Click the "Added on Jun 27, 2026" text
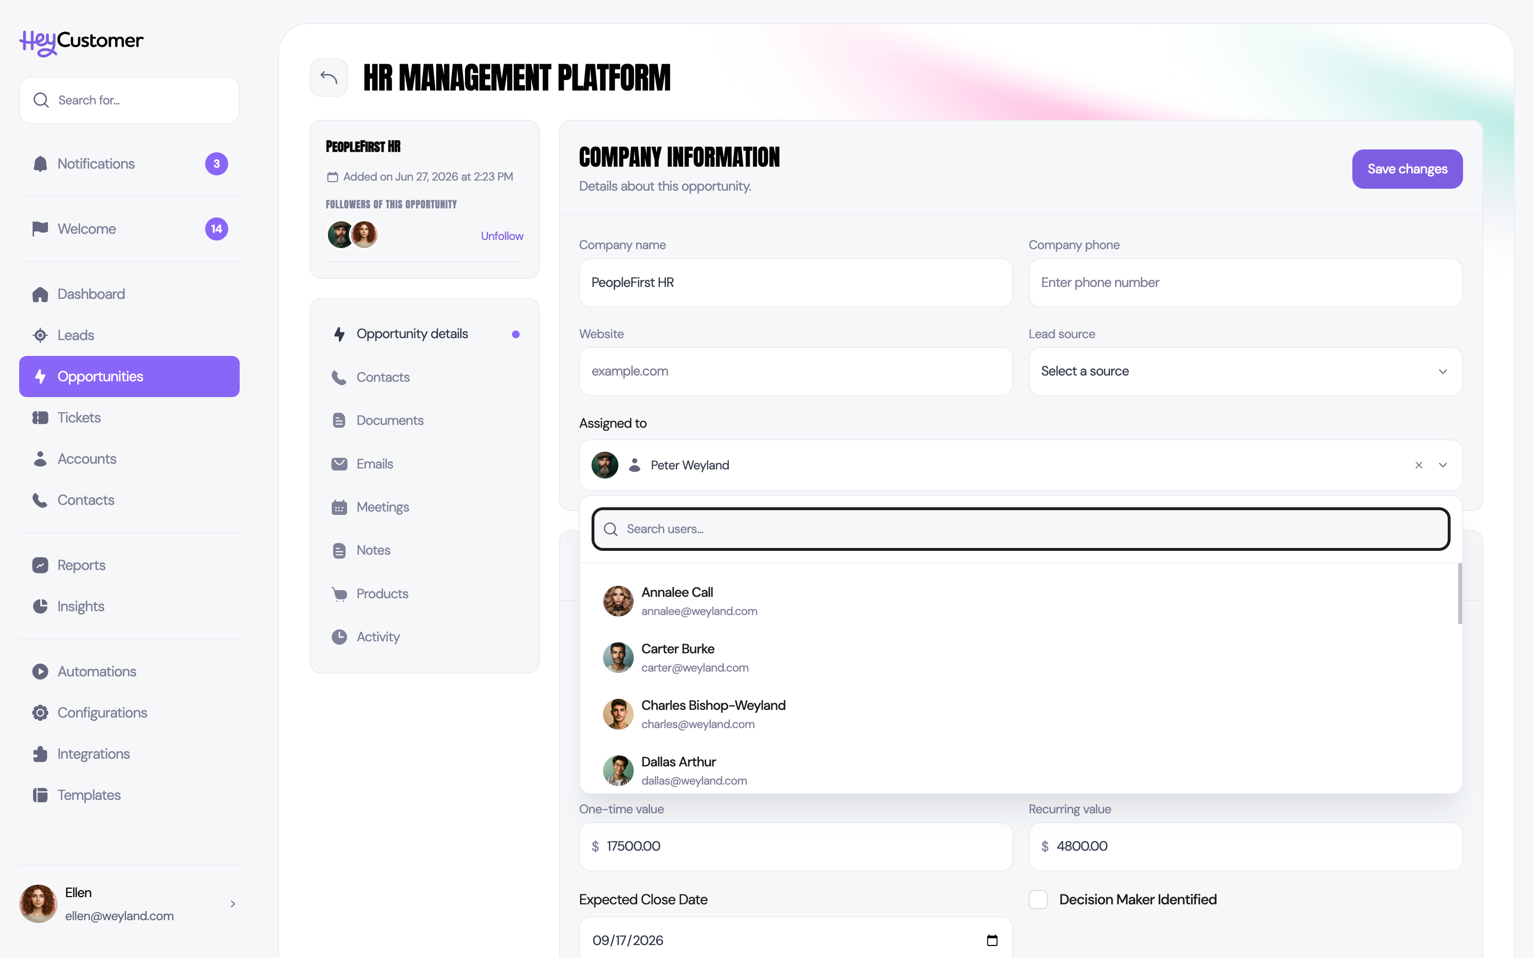 point(428,177)
